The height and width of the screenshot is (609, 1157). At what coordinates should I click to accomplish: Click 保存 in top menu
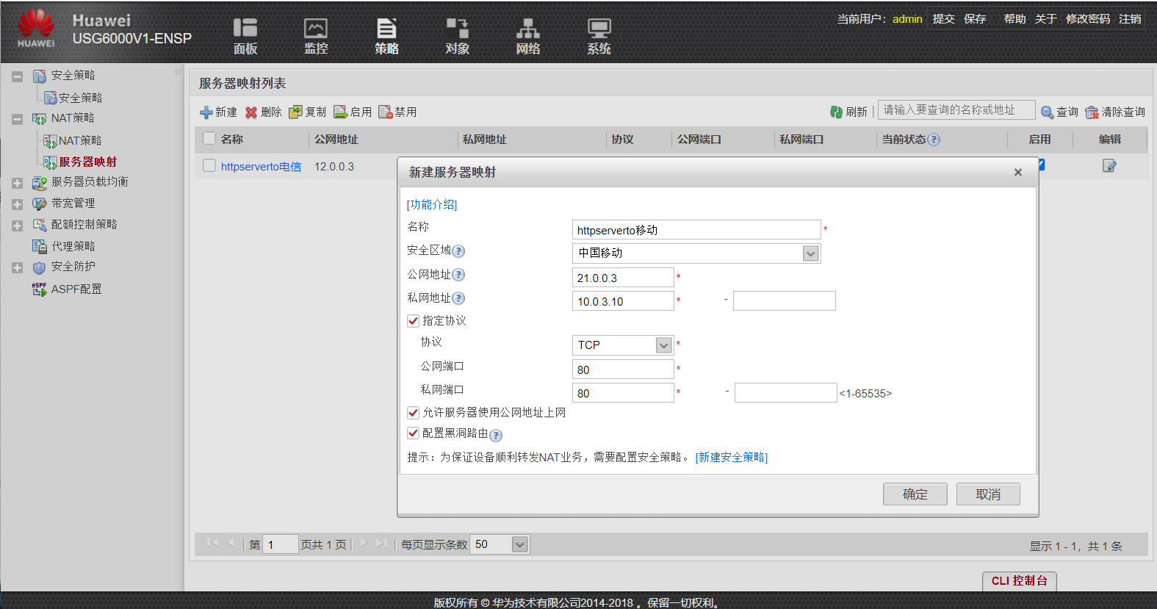point(975,19)
